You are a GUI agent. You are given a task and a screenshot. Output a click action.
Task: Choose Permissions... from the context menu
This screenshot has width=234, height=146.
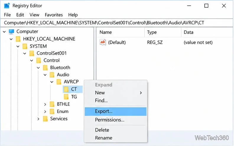coord(116,120)
